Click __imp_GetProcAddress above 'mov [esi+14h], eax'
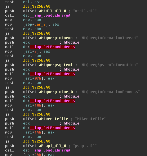The width and height of the screenshot is (147, 156). click(52, 128)
